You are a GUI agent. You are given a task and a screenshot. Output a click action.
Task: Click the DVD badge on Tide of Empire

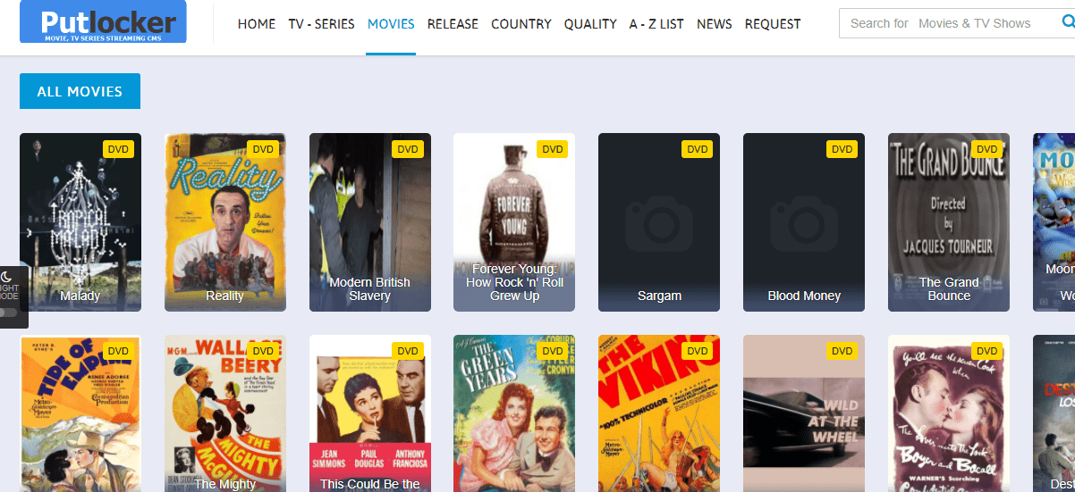(x=118, y=351)
